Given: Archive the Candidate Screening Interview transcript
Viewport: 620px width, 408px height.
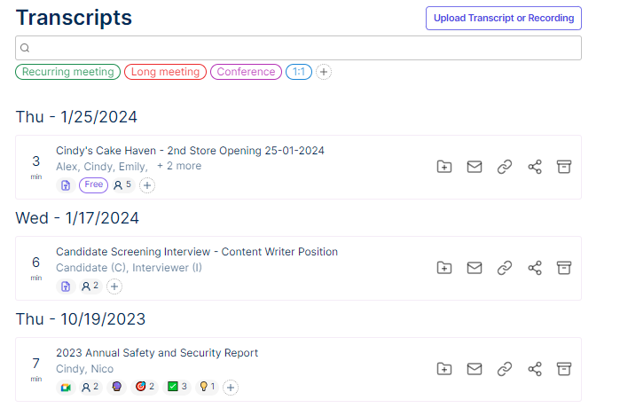Looking at the screenshot, I should click(x=563, y=267).
